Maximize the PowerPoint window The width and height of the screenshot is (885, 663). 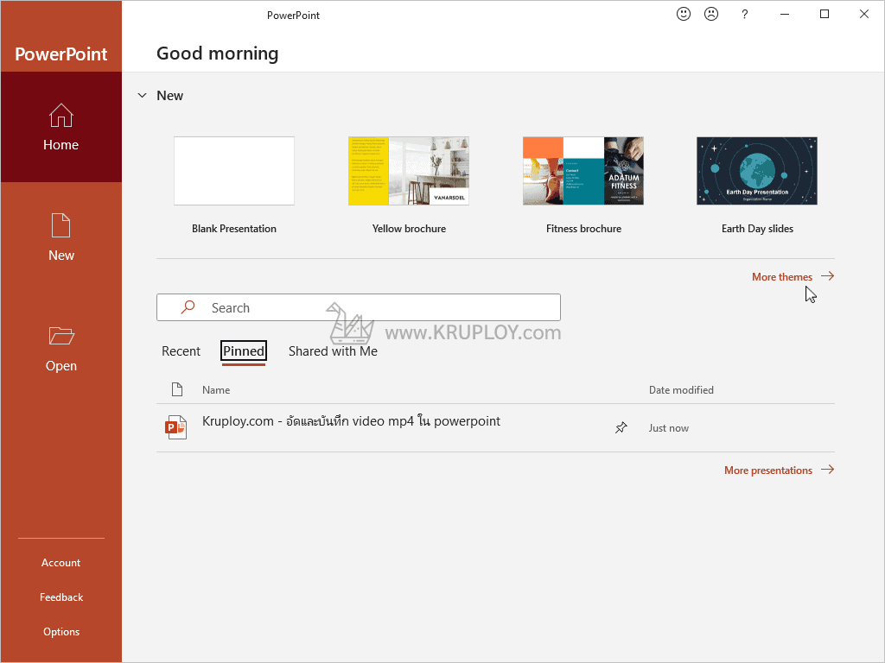824,14
